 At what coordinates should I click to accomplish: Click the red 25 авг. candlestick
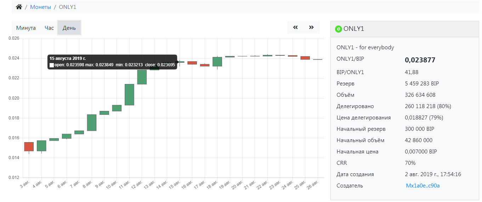pos(305,58)
